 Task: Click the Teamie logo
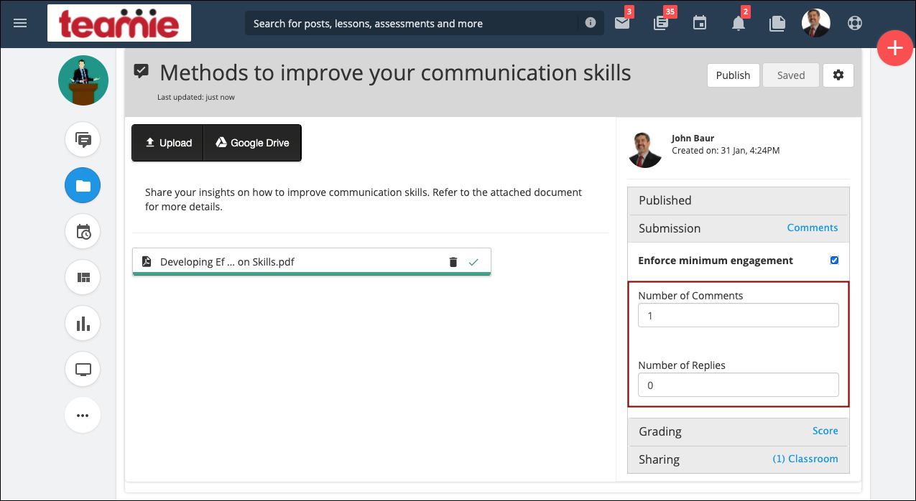pyautogui.click(x=119, y=23)
